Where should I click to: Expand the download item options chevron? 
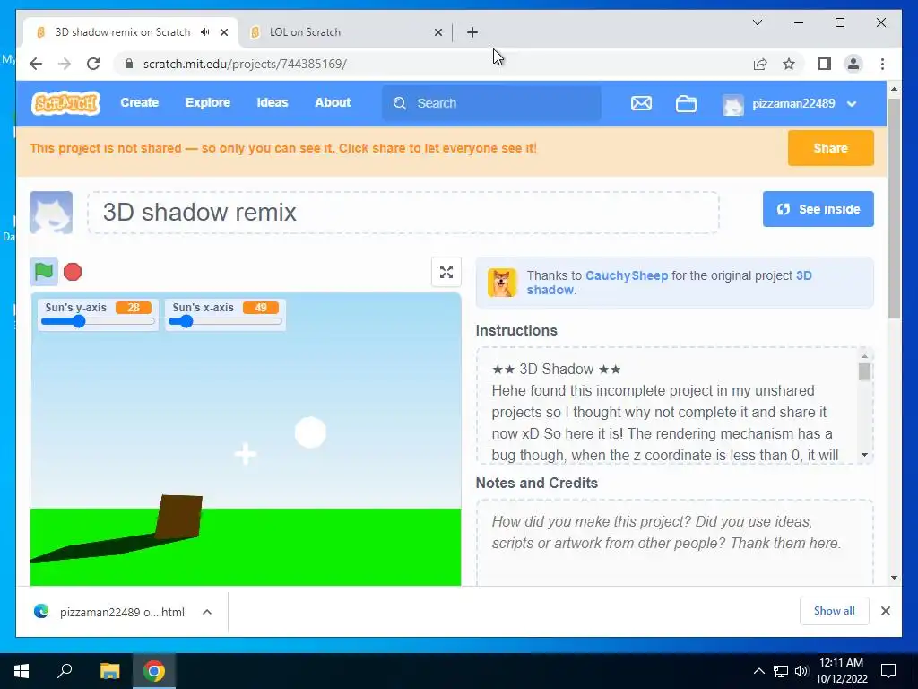click(207, 612)
